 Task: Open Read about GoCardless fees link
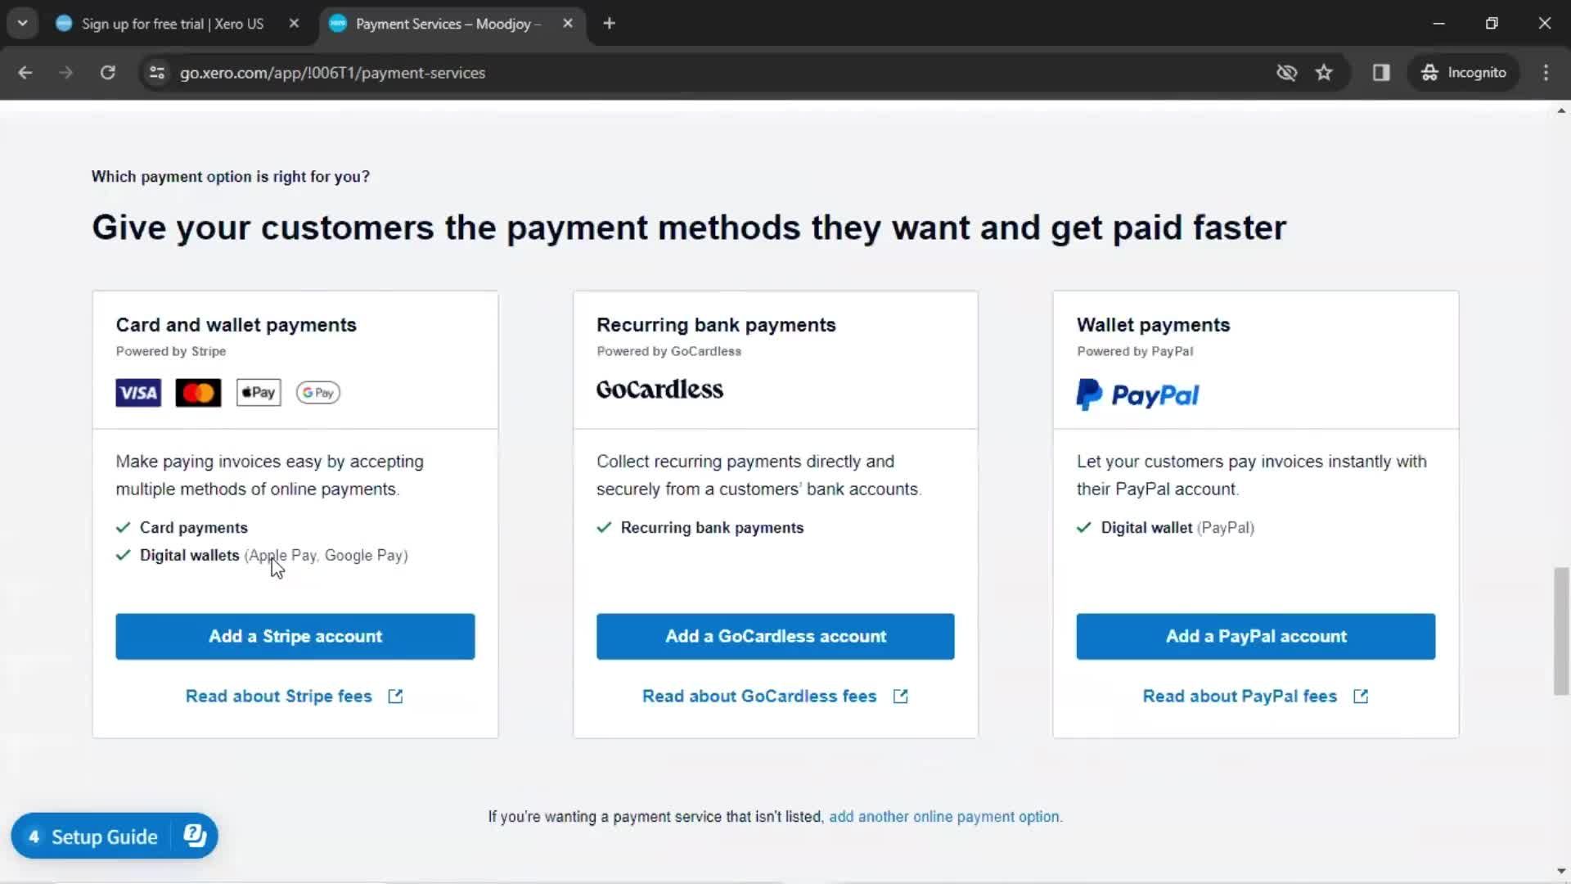758,696
